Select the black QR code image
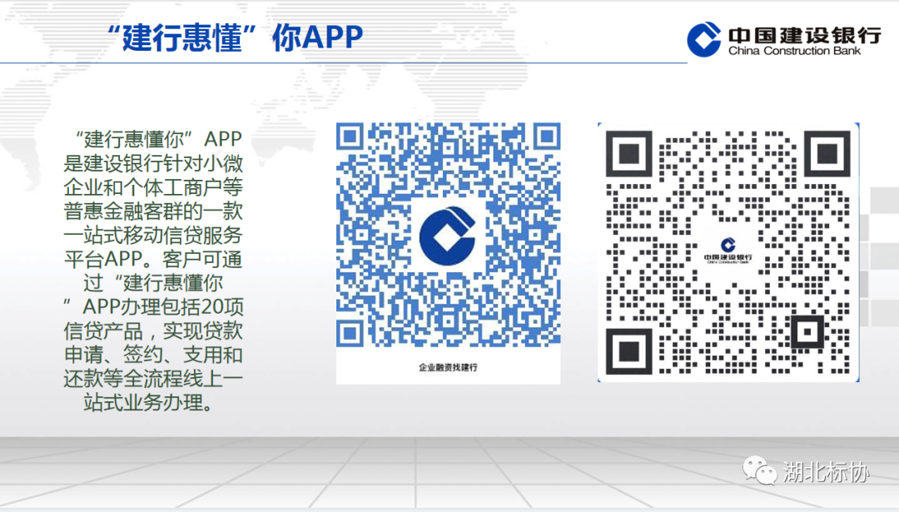Screen dimensions: 899x512 pyautogui.click(x=728, y=252)
